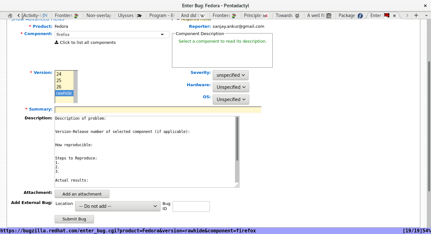Click the 'How reproducible:' line in description

coord(74,145)
